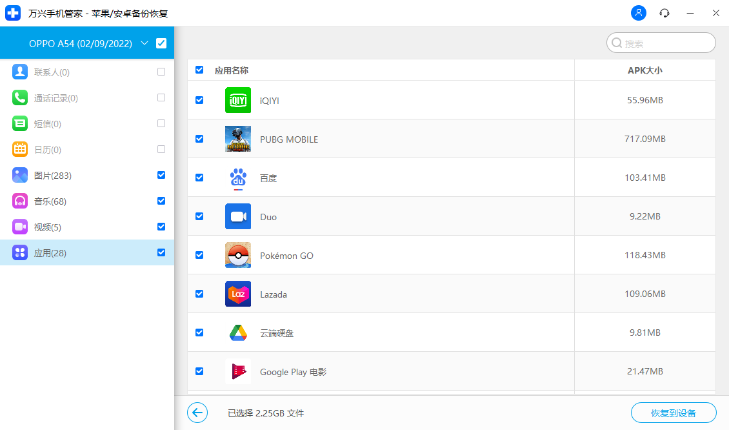The height and width of the screenshot is (430, 729).
Task: Click the Lazada app thumbnail icon
Action: pos(238,294)
